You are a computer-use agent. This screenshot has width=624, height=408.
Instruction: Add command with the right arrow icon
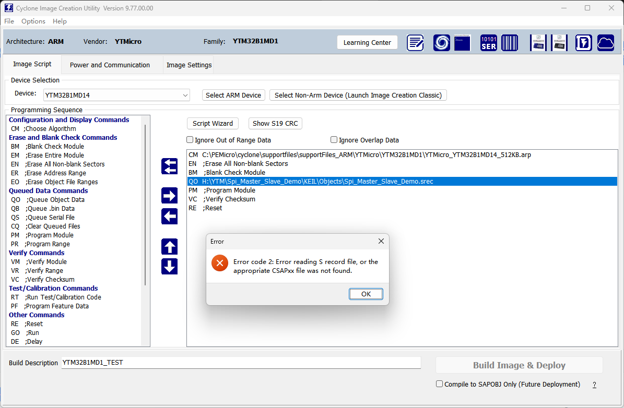coord(170,196)
